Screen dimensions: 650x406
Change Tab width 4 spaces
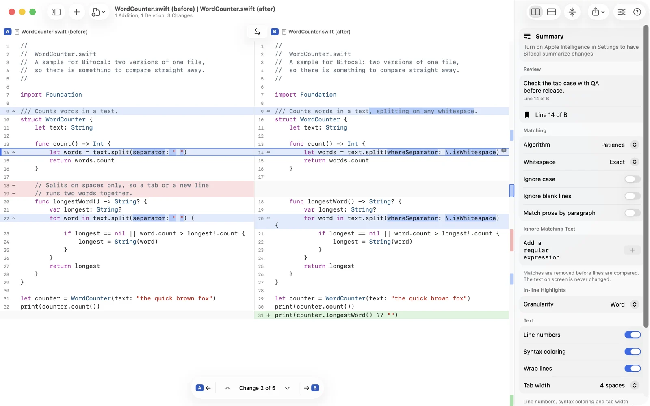tap(619, 386)
